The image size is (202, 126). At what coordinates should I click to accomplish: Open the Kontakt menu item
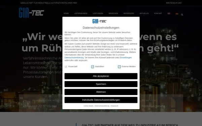[x=158, y=13]
